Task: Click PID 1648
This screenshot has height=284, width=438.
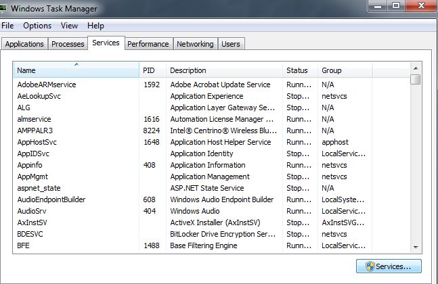Action: click(x=152, y=142)
